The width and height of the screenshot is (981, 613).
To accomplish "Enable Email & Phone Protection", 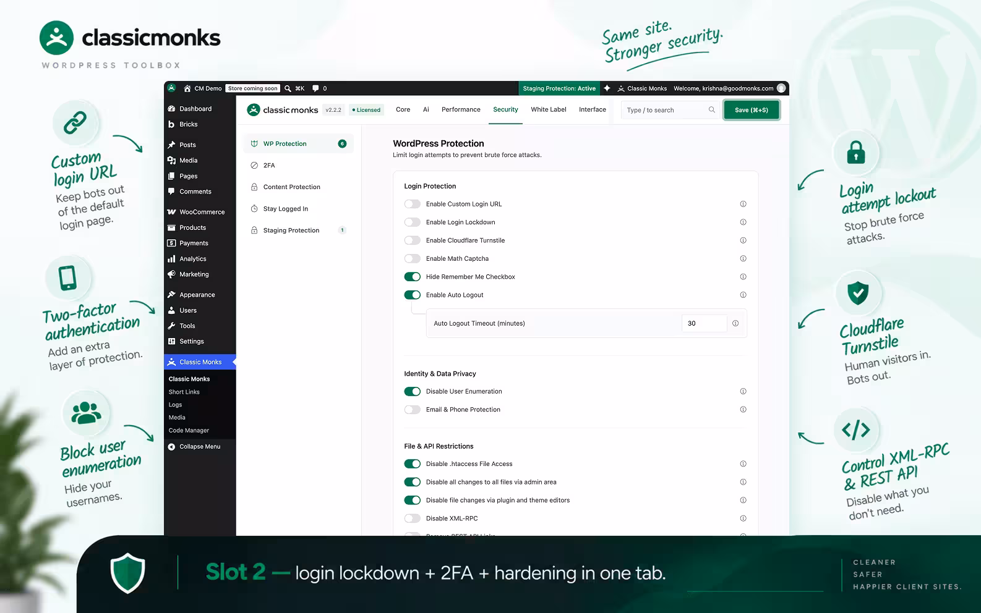I will coord(413,410).
